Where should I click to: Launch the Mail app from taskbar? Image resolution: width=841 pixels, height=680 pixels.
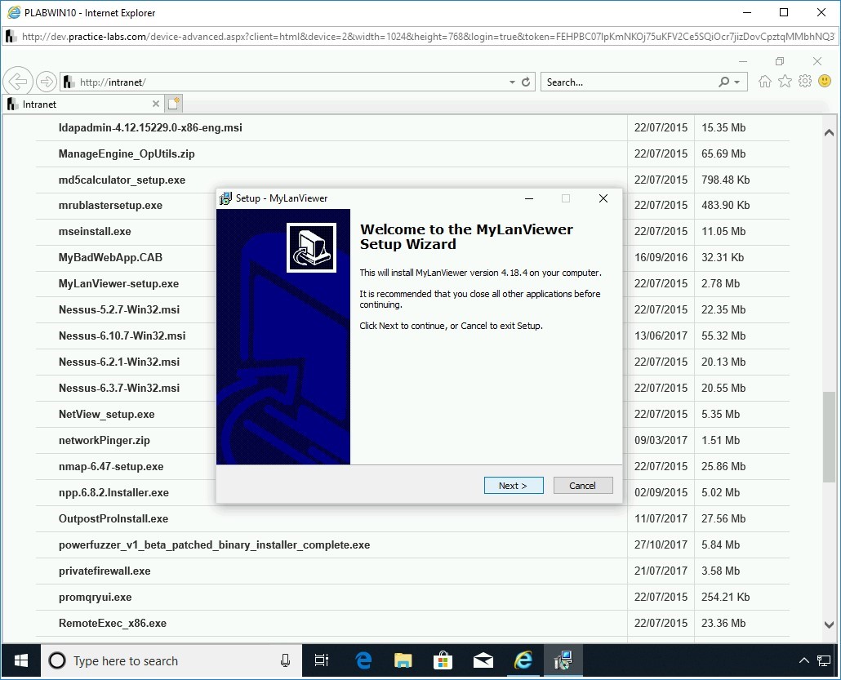pos(483,660)
